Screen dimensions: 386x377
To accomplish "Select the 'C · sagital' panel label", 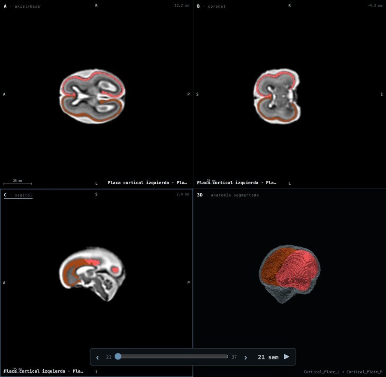I will click(x=18, y=195).
